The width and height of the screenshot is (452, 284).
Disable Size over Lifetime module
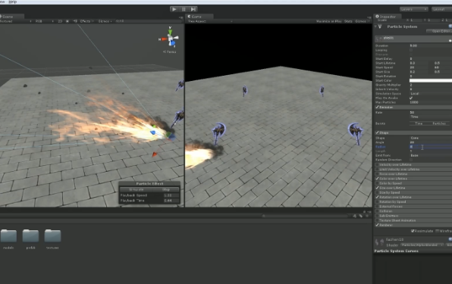click(377, 188)
